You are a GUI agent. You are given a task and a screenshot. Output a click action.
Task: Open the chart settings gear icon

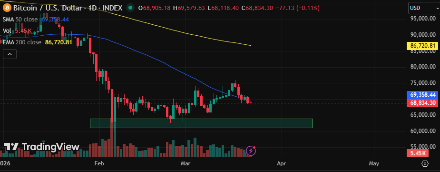[425, 163]
